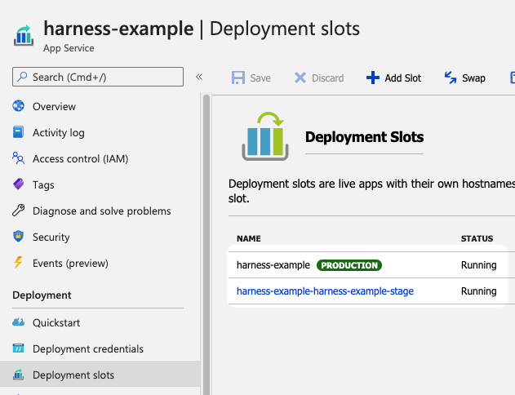
Task: Click the harness-example production slot name
Action: point(273,265)
